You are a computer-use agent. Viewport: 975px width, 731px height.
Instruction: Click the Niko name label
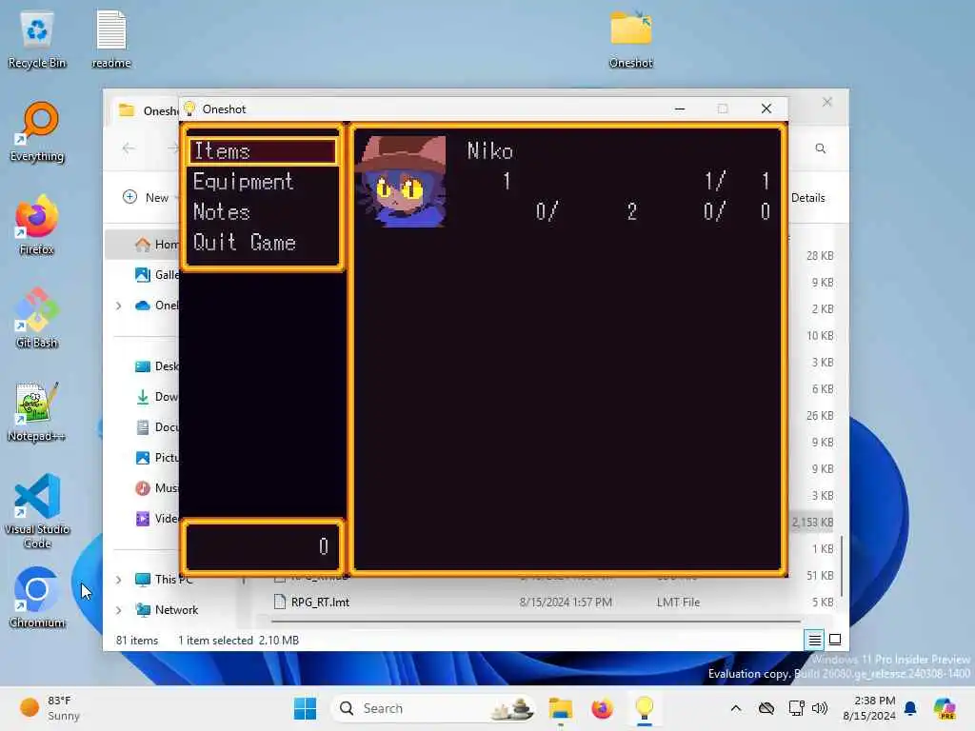point(490,151)
